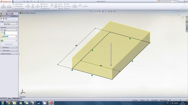Expand the Part1 flyout design tree
Screen dimensions: 188x105
click(19, 13)
